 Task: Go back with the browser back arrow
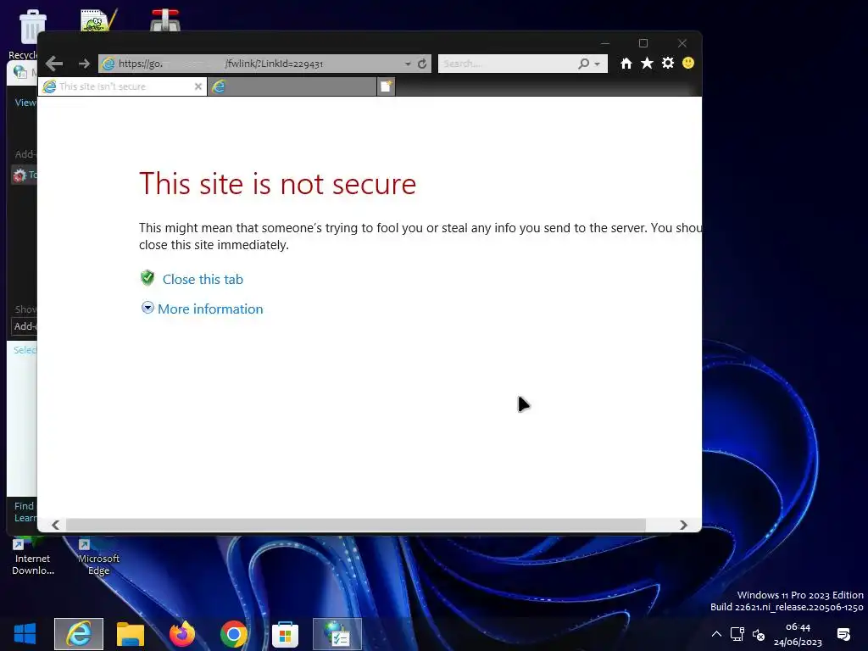pos(54,64)
